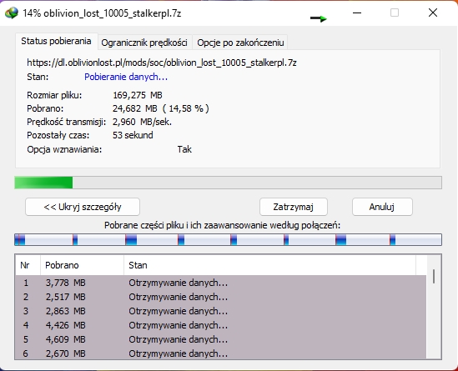Click the Pobrano column header

click(82, 265)
